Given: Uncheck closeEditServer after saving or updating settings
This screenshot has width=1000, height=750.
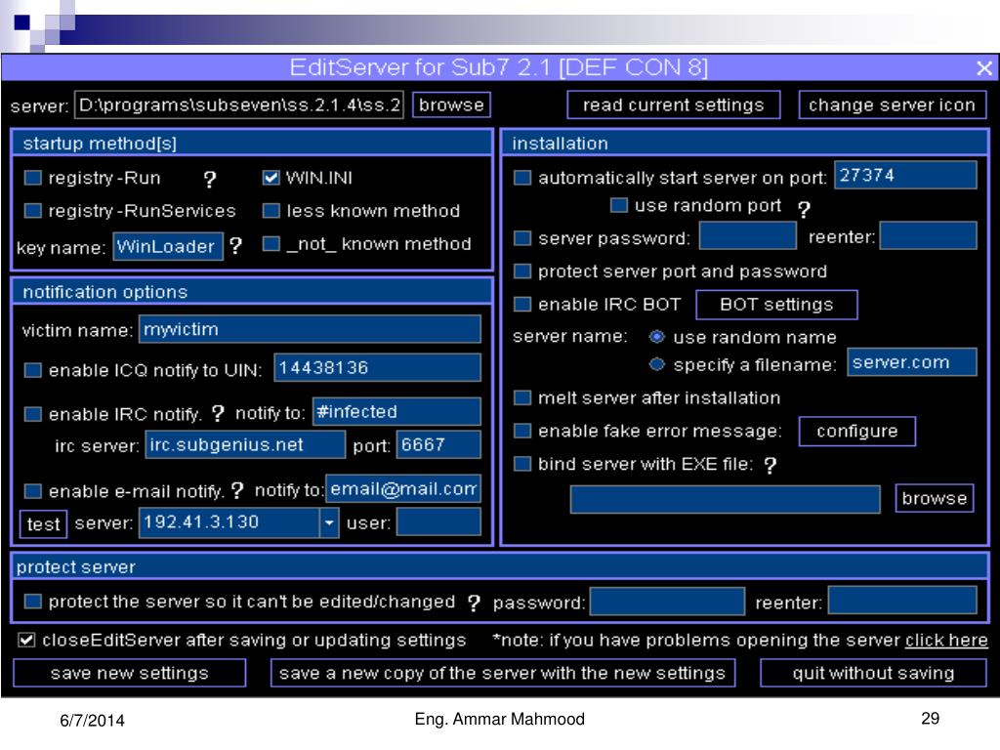Looking at the screenshot, I should pos(26,640).
